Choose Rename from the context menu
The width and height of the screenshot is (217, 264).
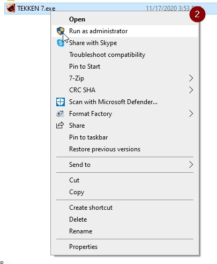tap(125, 231)
